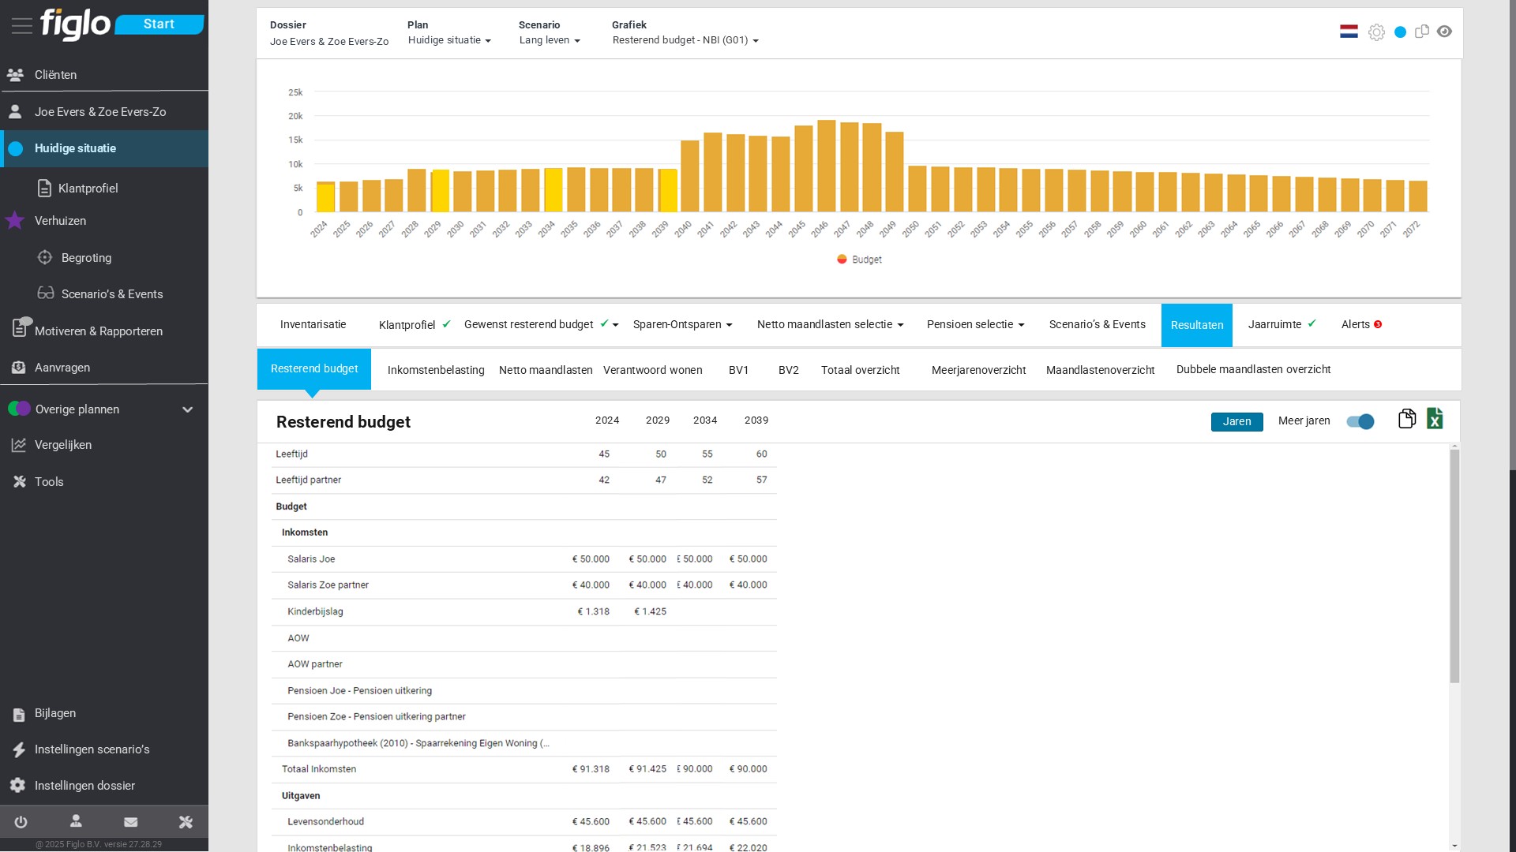
Task: Open the hamburger menu icon
Action: point(21,25)
